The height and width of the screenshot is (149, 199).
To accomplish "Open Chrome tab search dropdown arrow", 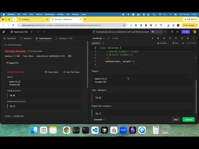I will [15, 19].
